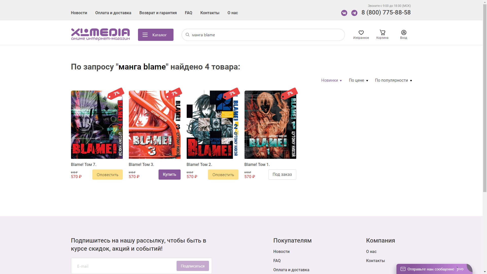The width and height of the screenshot is (487, 274).
Task: Go to XL Media logo homepage
Action: pyautogui.click(x=100, y=35)
